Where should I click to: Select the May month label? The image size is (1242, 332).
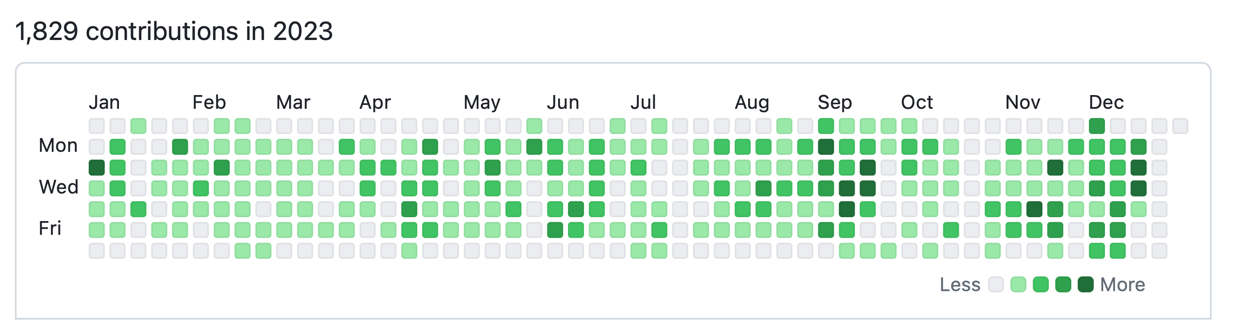click(x=482, y=102)
